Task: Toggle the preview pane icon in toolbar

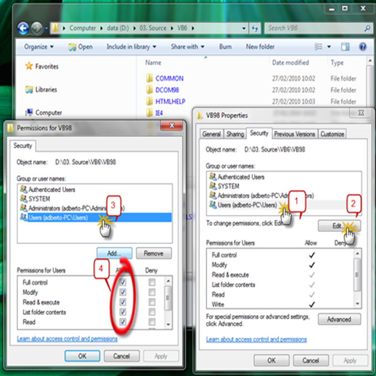Action: pyautogui.click(x=345, y=47)
